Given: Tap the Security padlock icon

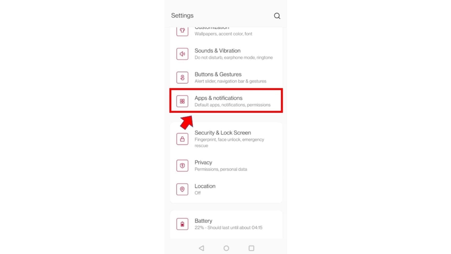Looking at the screenshot, I should pos(182,139).
